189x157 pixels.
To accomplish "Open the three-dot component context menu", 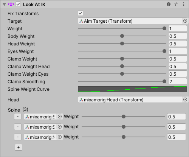I will (x=184, y=4).
